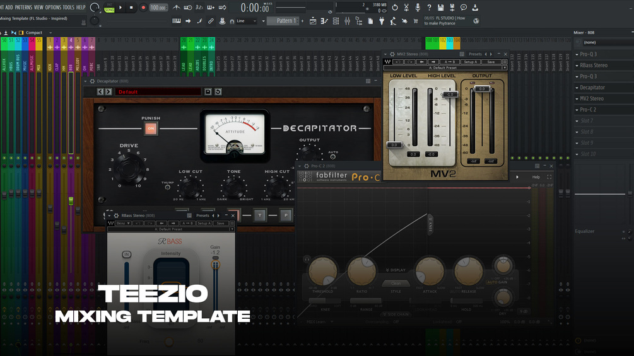Image resolution: width=634 pixels, height=356 pixels.
Task: Click the Pro-C 2 fullscreen icon
Action: [549, 177]
